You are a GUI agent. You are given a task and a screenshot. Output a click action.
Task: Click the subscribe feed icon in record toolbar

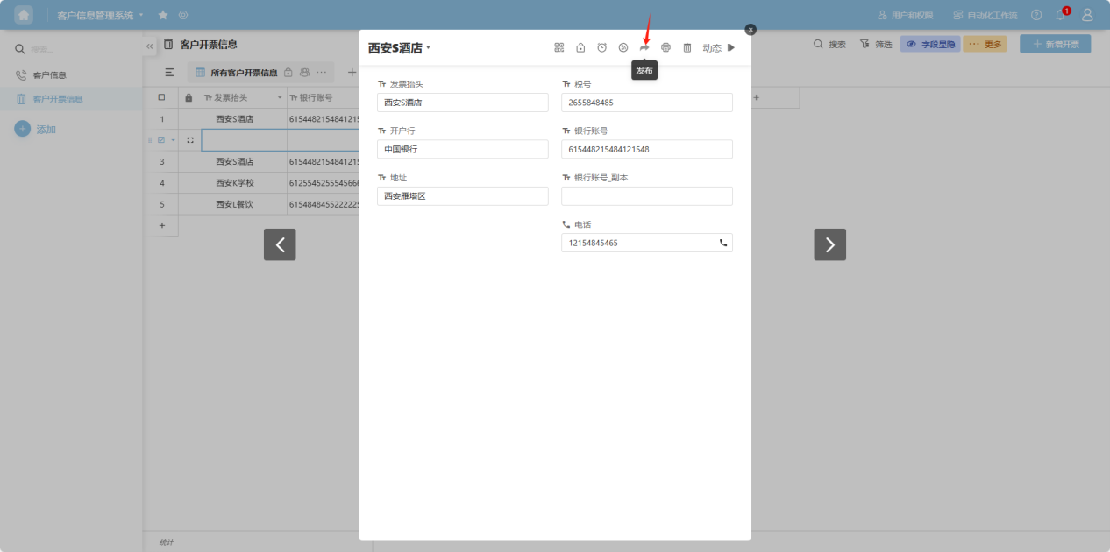[x=623, y=47]
